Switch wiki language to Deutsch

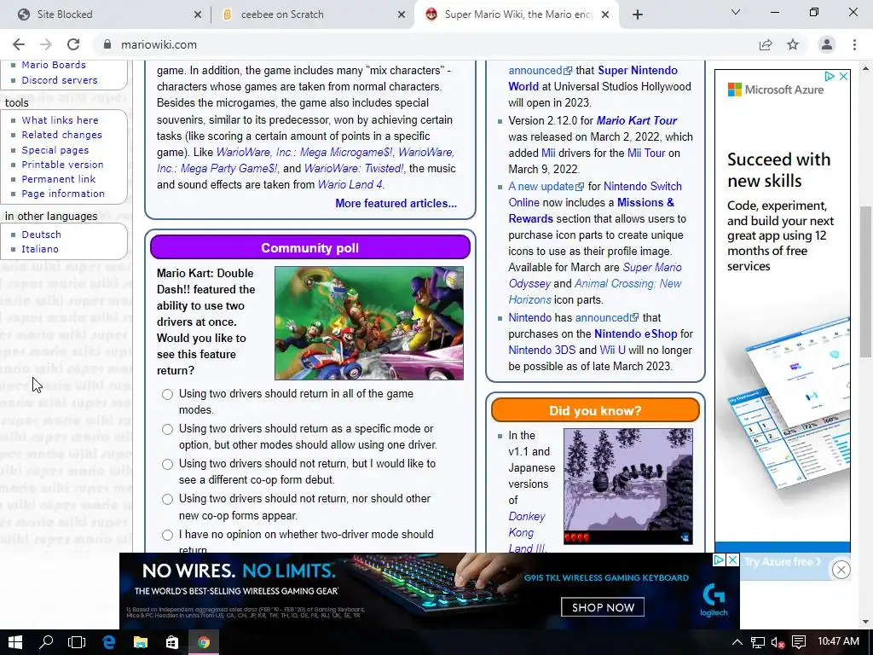pyautogui.click(x=41, y=235)
